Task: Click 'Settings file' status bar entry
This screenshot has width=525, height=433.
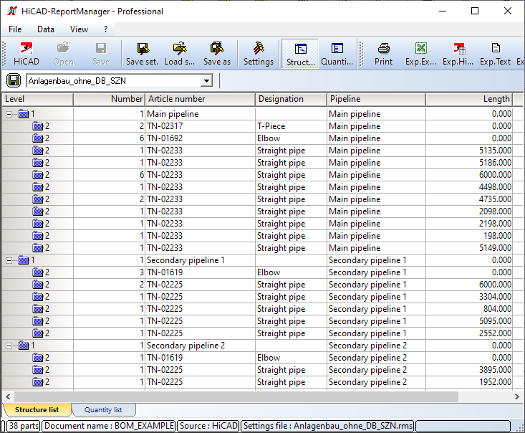Action: point(328,426)
